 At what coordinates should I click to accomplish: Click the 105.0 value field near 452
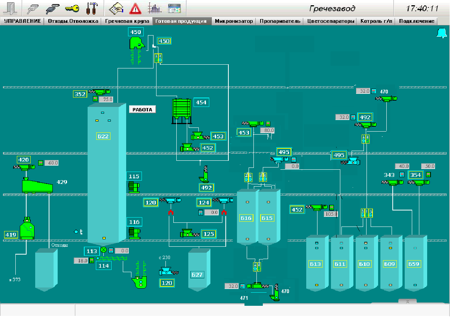pos(331,214)
